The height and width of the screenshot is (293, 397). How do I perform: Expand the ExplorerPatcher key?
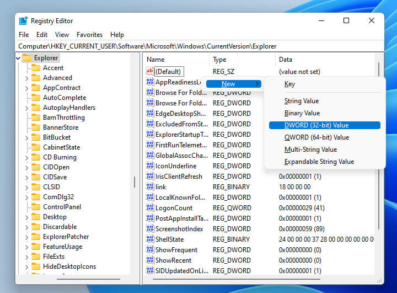pos(26,237)
